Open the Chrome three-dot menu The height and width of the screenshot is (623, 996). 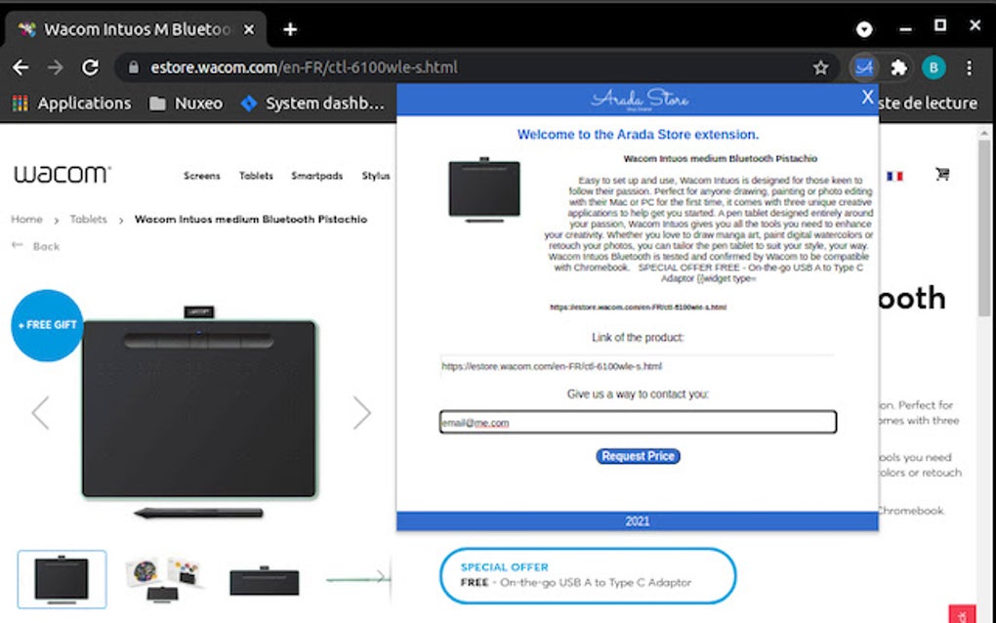coord(970,67)
